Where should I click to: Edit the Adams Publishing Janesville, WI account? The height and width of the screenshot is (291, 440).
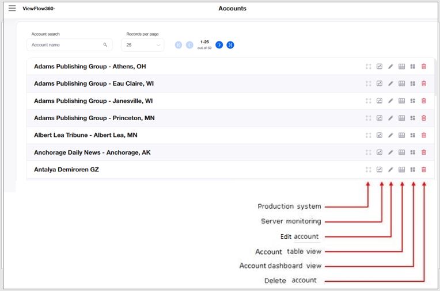[x=390, y=101]
